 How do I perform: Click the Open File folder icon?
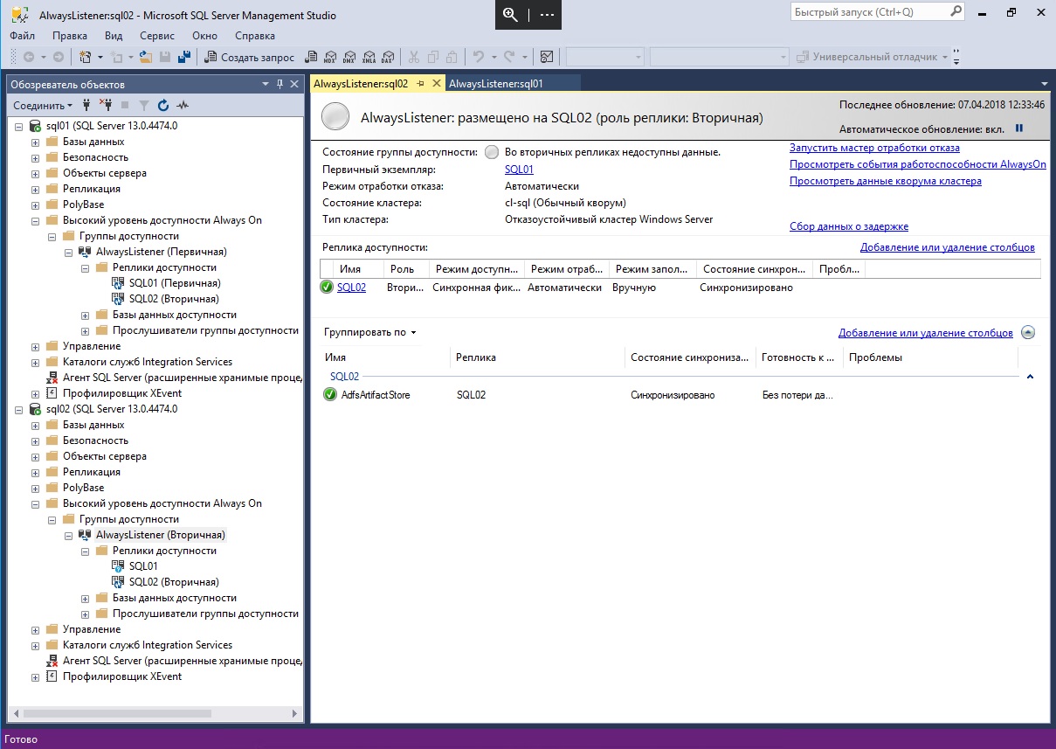pos(146,57)
